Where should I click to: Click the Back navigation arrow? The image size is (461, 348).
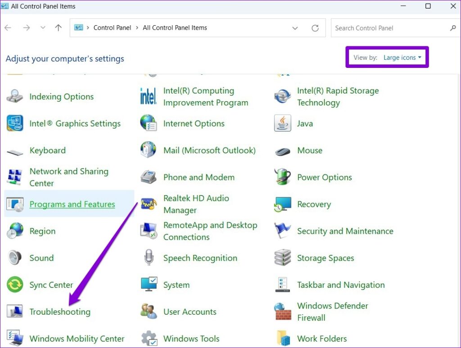tap(8, 27)
